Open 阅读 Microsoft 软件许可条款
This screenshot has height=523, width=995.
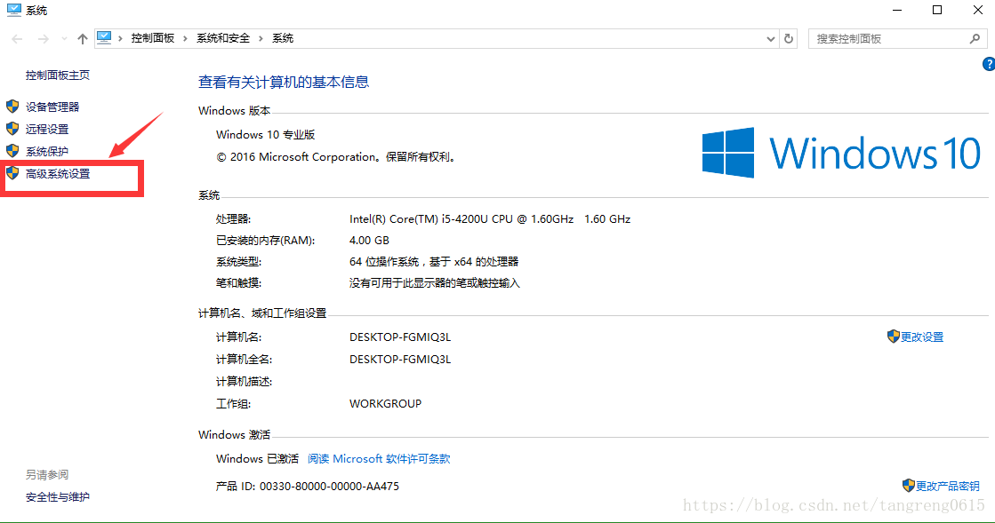click(379, 459)
